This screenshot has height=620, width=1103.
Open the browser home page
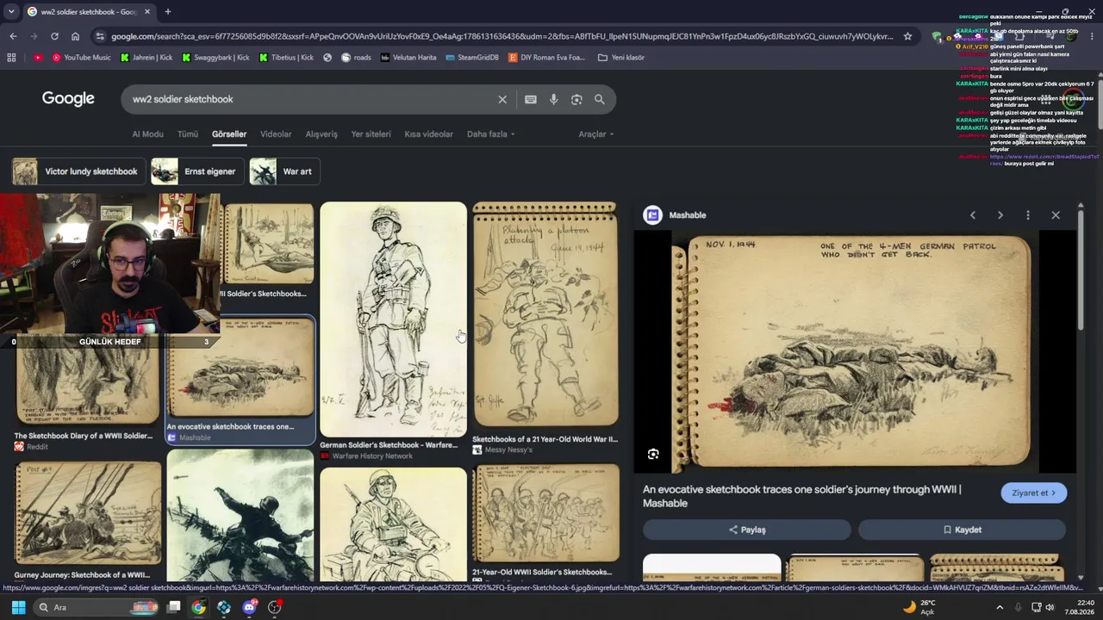click(x=75, y=36)
